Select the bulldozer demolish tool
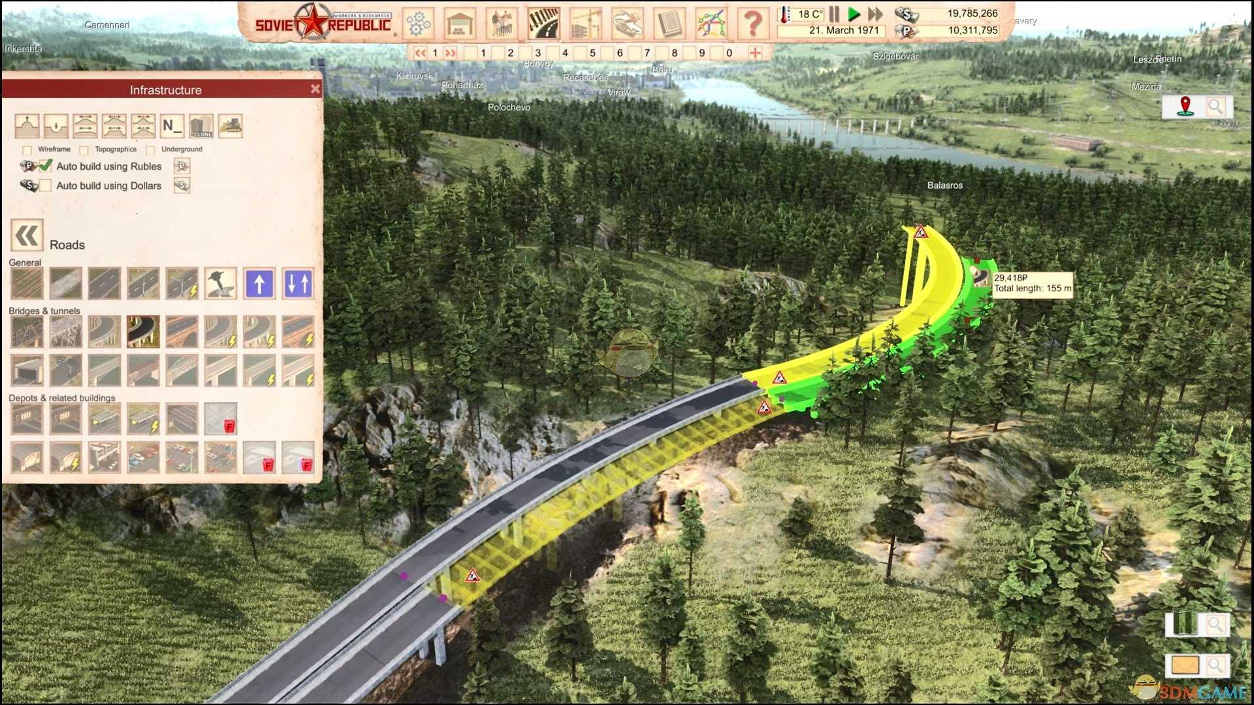Screen dimensions: 1254x705 coord(231,125)
